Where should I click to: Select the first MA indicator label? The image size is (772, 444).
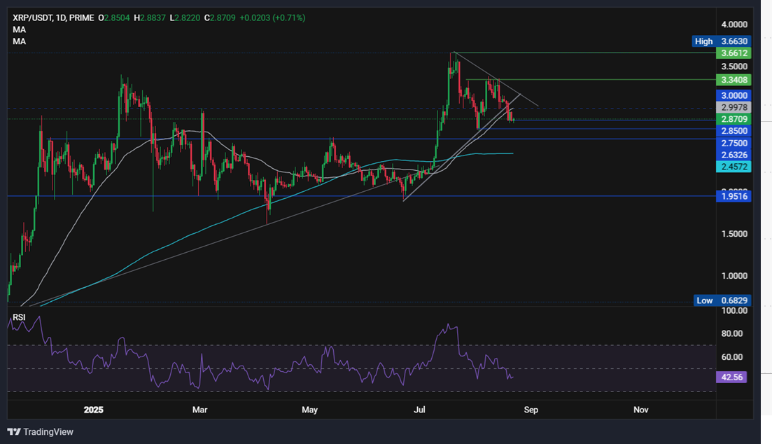(x=19, y=29)
